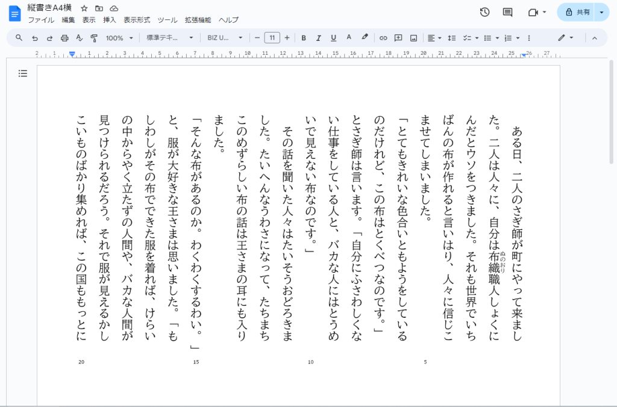
Task: Click the plus to increase font size
Action: [287, 38]
